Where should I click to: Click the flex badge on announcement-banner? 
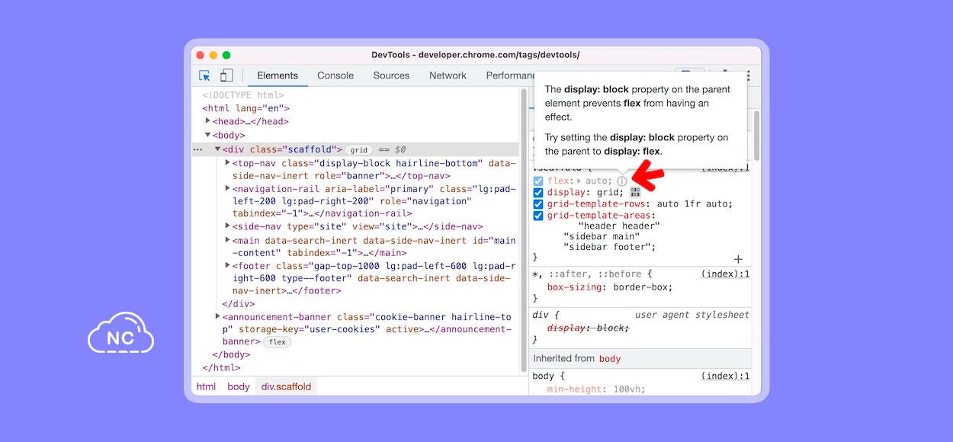[278, 342]
